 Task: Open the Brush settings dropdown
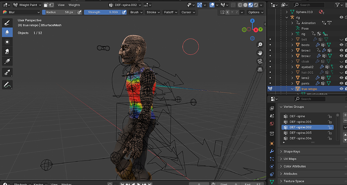(136, 13)
